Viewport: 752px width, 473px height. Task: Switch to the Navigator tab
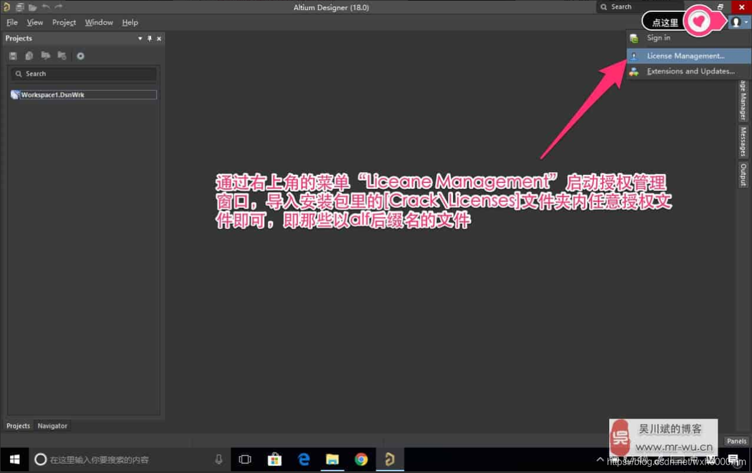point(52,426)
